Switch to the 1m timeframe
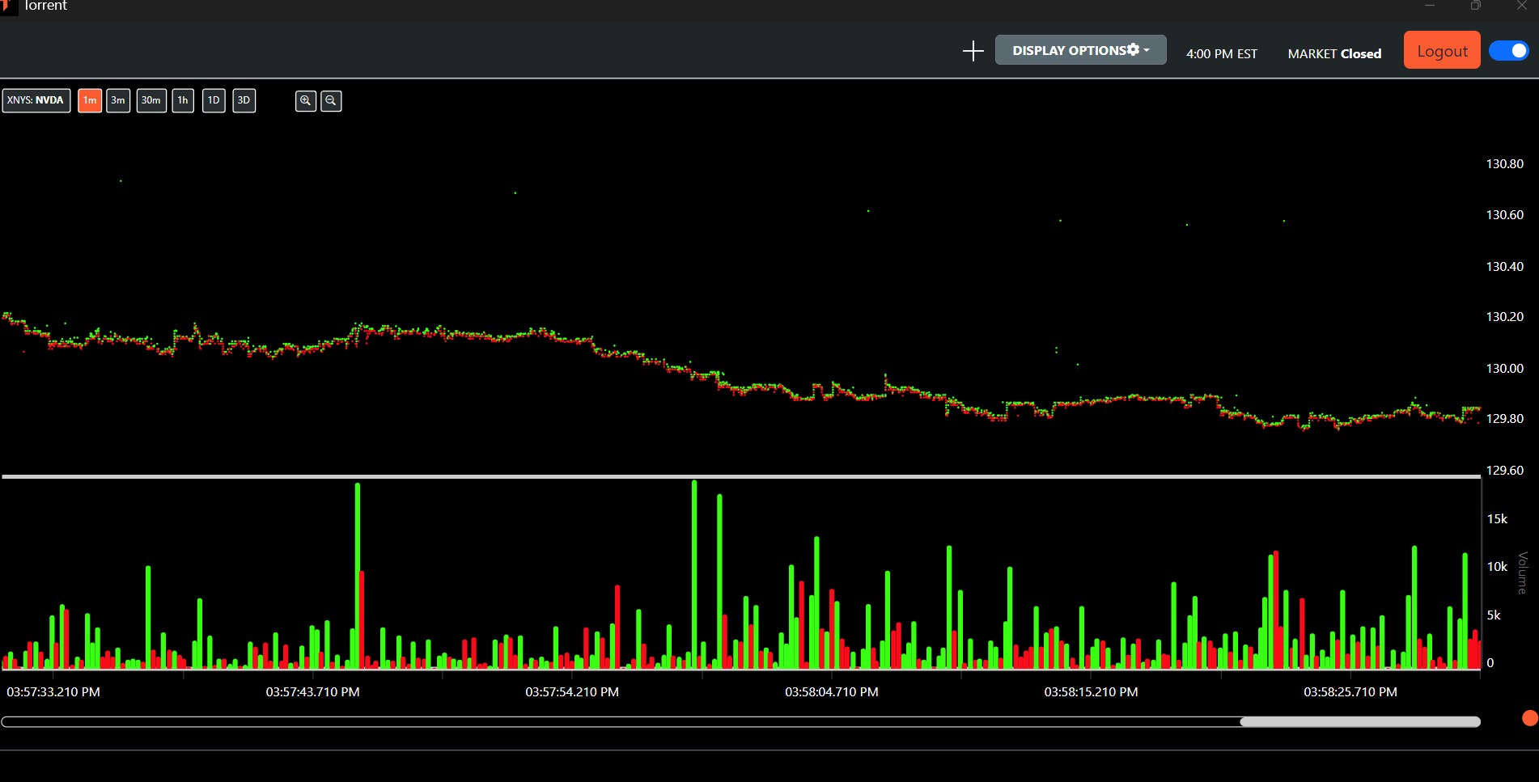The width and height of the screenshot is (1539, 782). pos(90,100)
